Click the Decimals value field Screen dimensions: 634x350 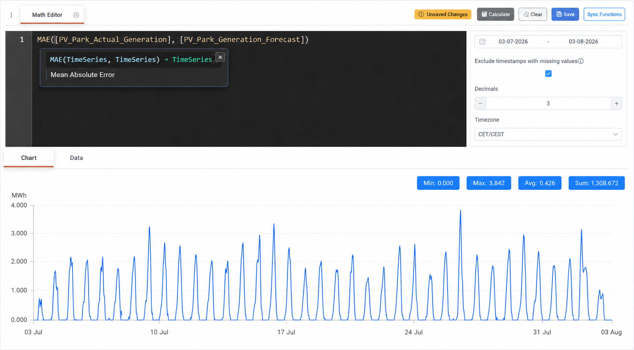click(x=548, y=104)
